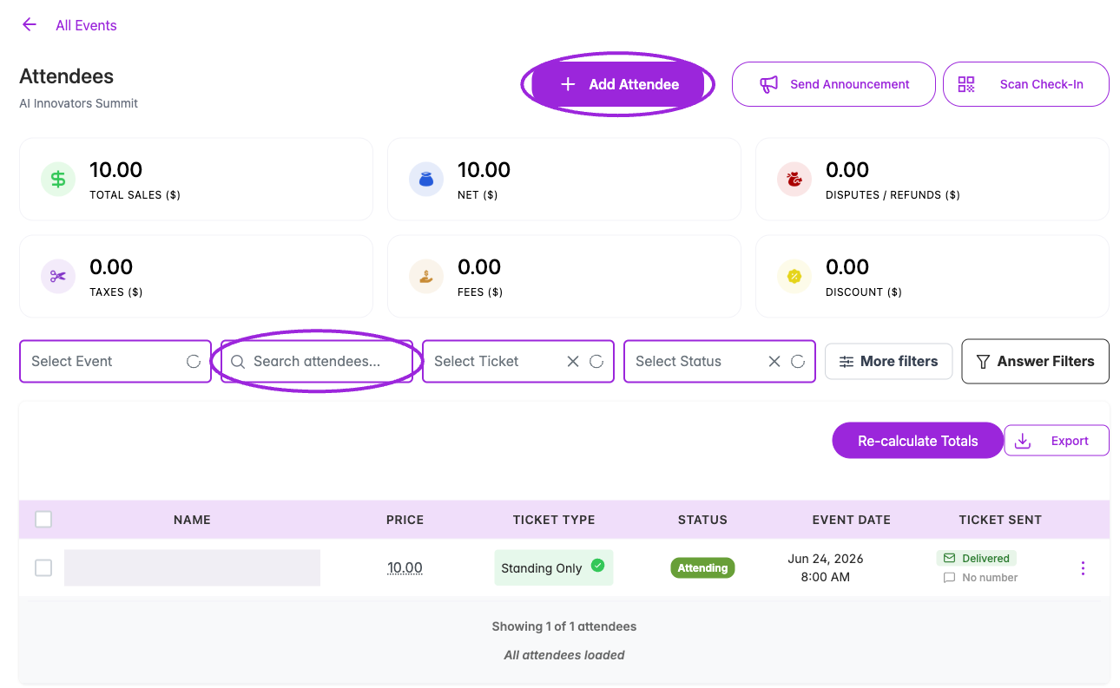1120x688 pixels.
Task: Open Answer Filters
Action: coord(1035,361)
